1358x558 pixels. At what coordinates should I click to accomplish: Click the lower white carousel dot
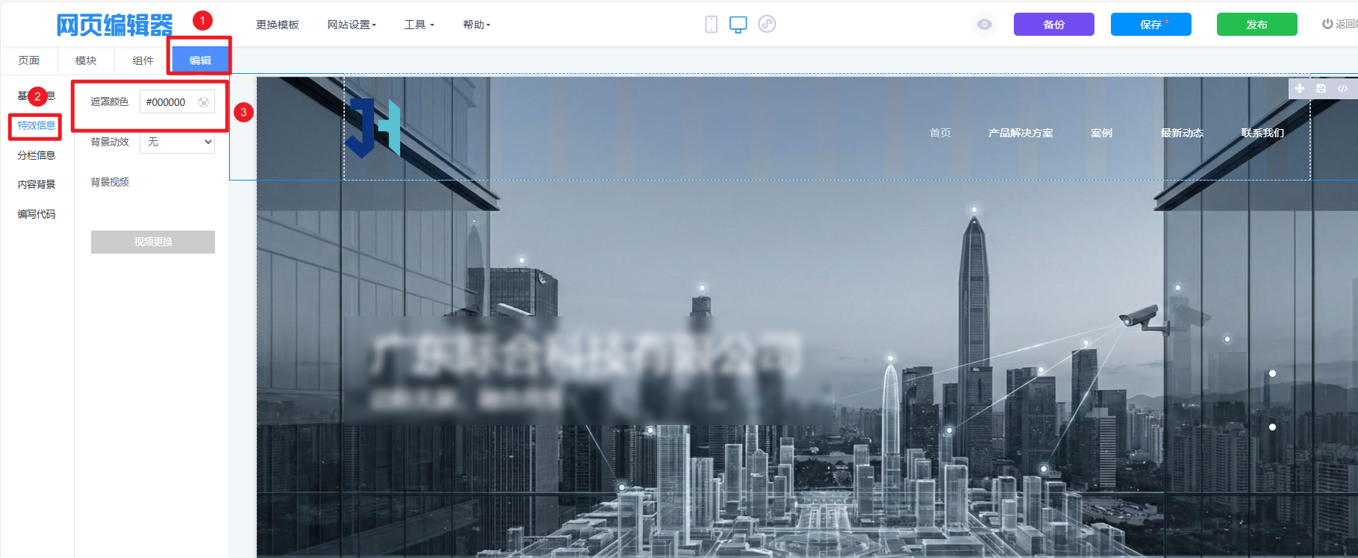[x=1272, y=427]
